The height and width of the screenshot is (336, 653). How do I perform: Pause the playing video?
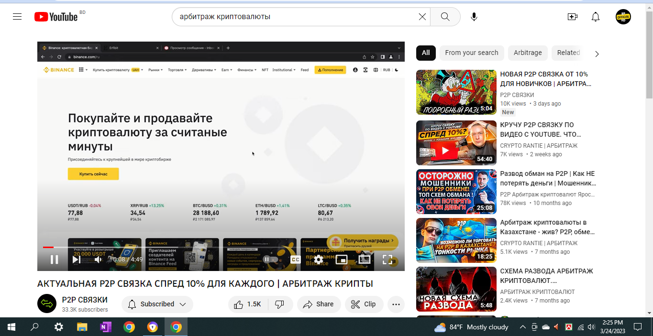(x=55, y=260)
